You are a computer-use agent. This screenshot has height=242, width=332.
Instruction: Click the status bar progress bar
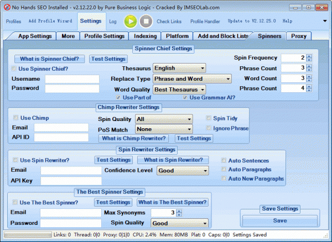click(28, 235)
